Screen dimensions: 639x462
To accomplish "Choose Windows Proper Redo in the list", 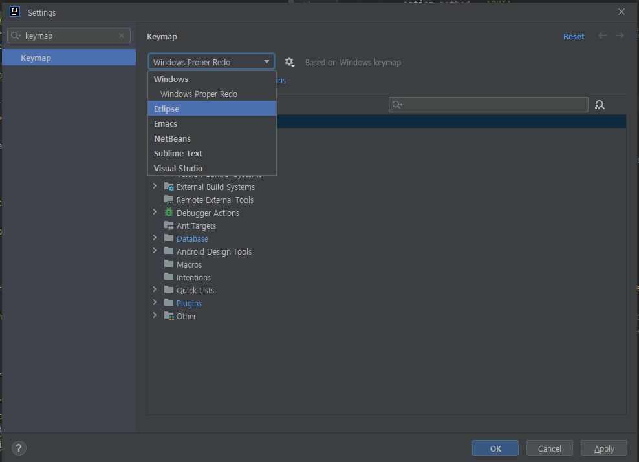I will tap(212, 94).
